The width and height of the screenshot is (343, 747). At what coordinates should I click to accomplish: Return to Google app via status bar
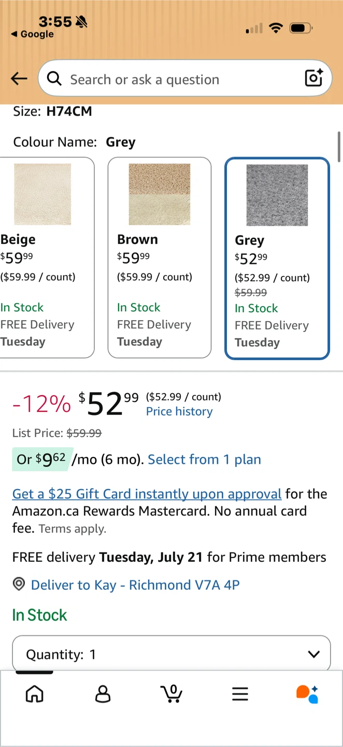[32, 34]
